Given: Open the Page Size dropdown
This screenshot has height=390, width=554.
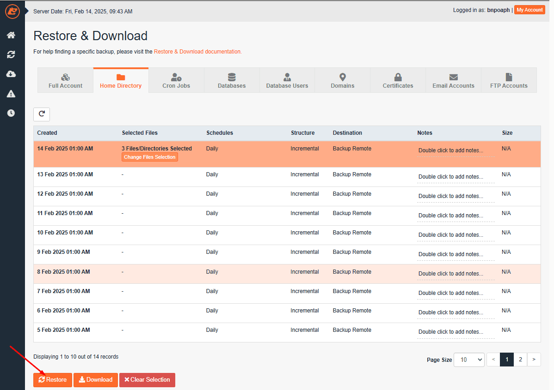Looking at the screenshot, I should pos(469,360).
